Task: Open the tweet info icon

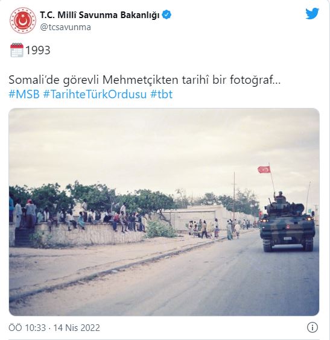Action: point(313,327)
